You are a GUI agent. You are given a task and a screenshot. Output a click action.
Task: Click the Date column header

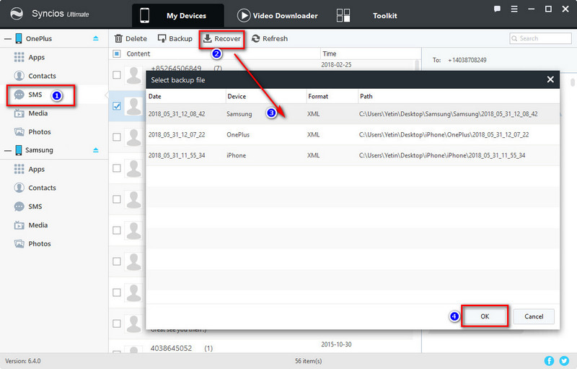(186, 97)
